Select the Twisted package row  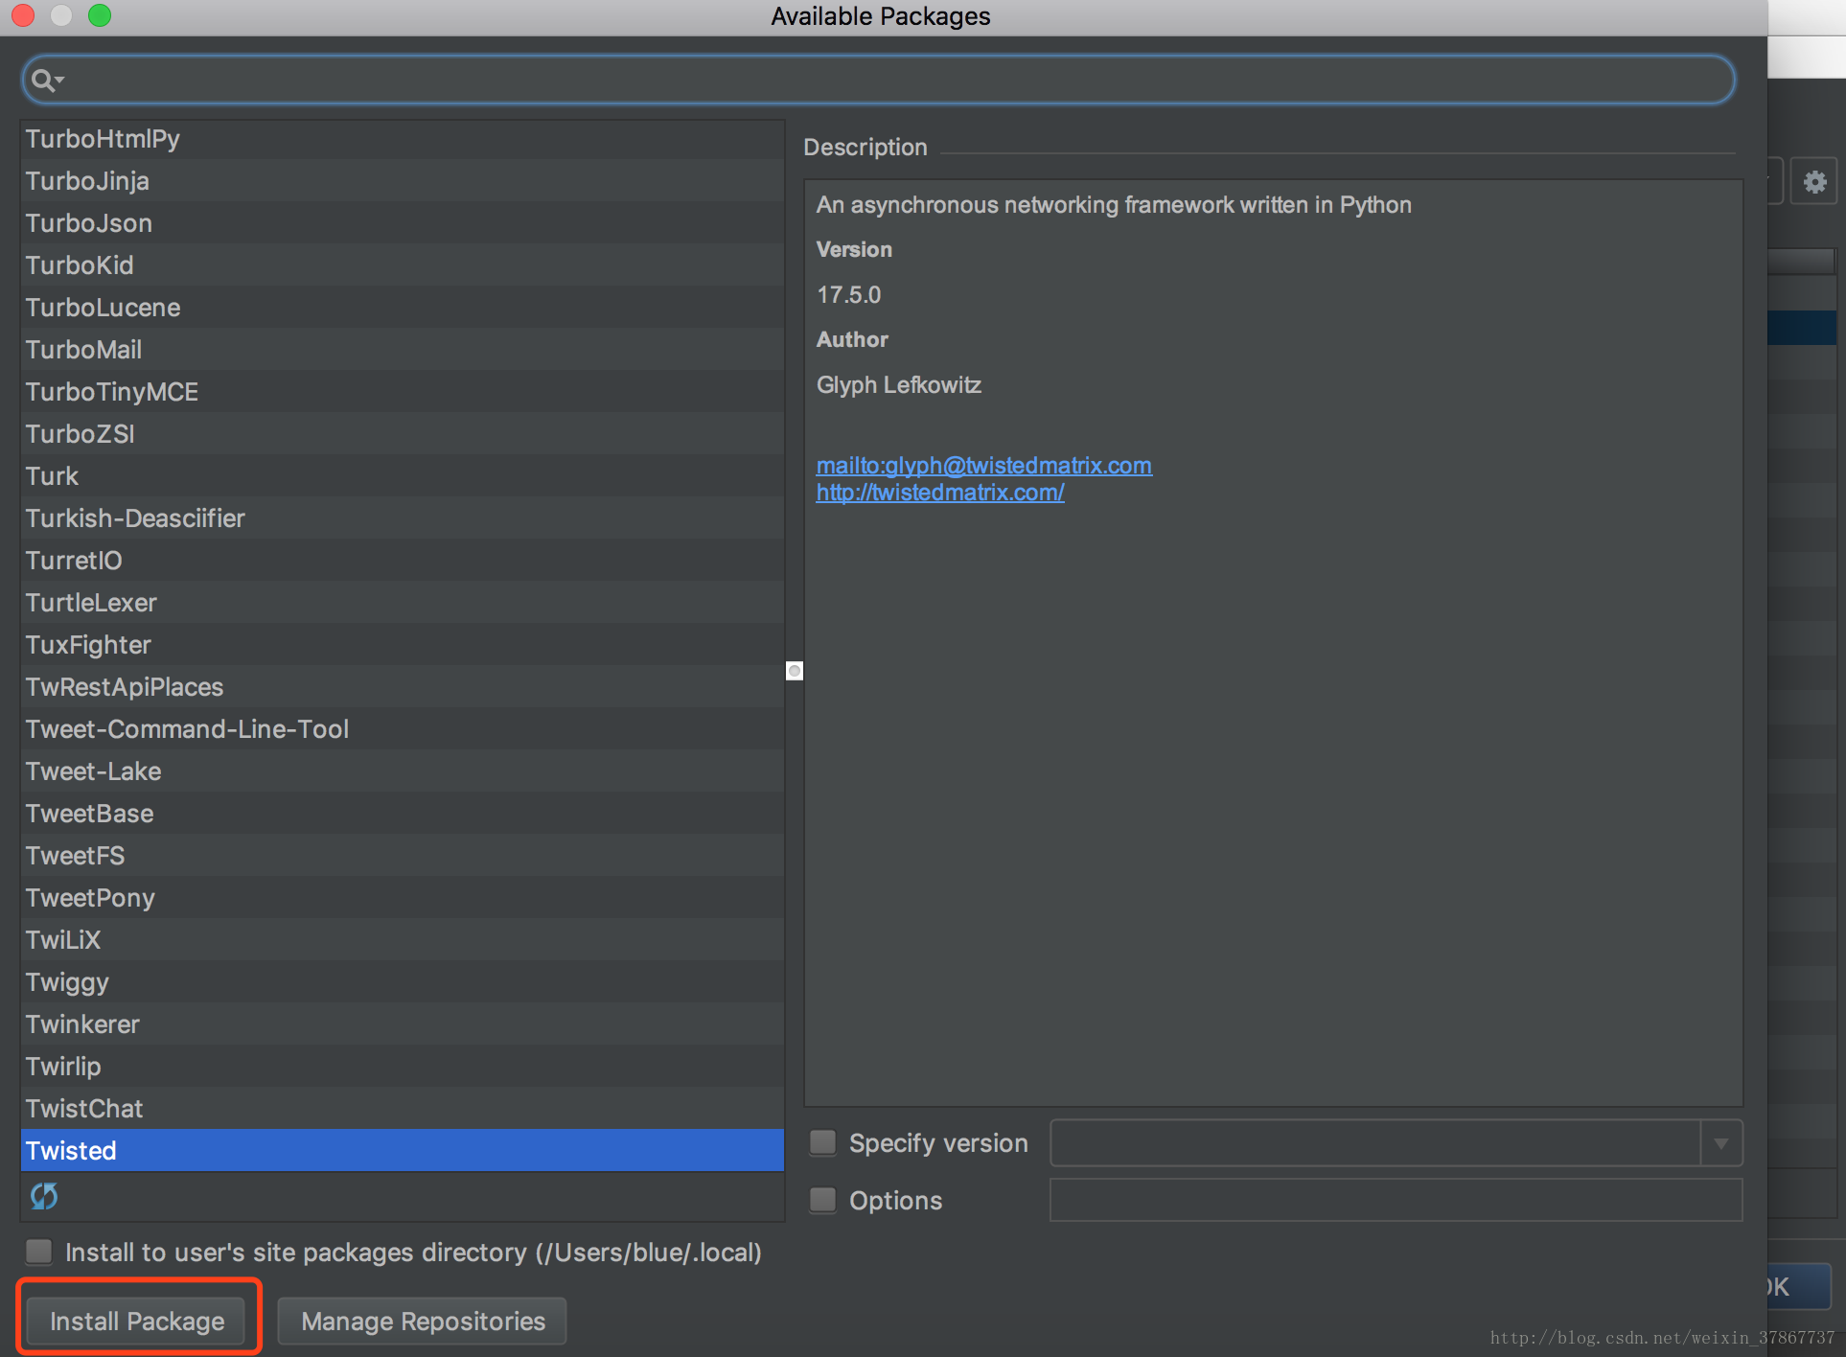403,1150
